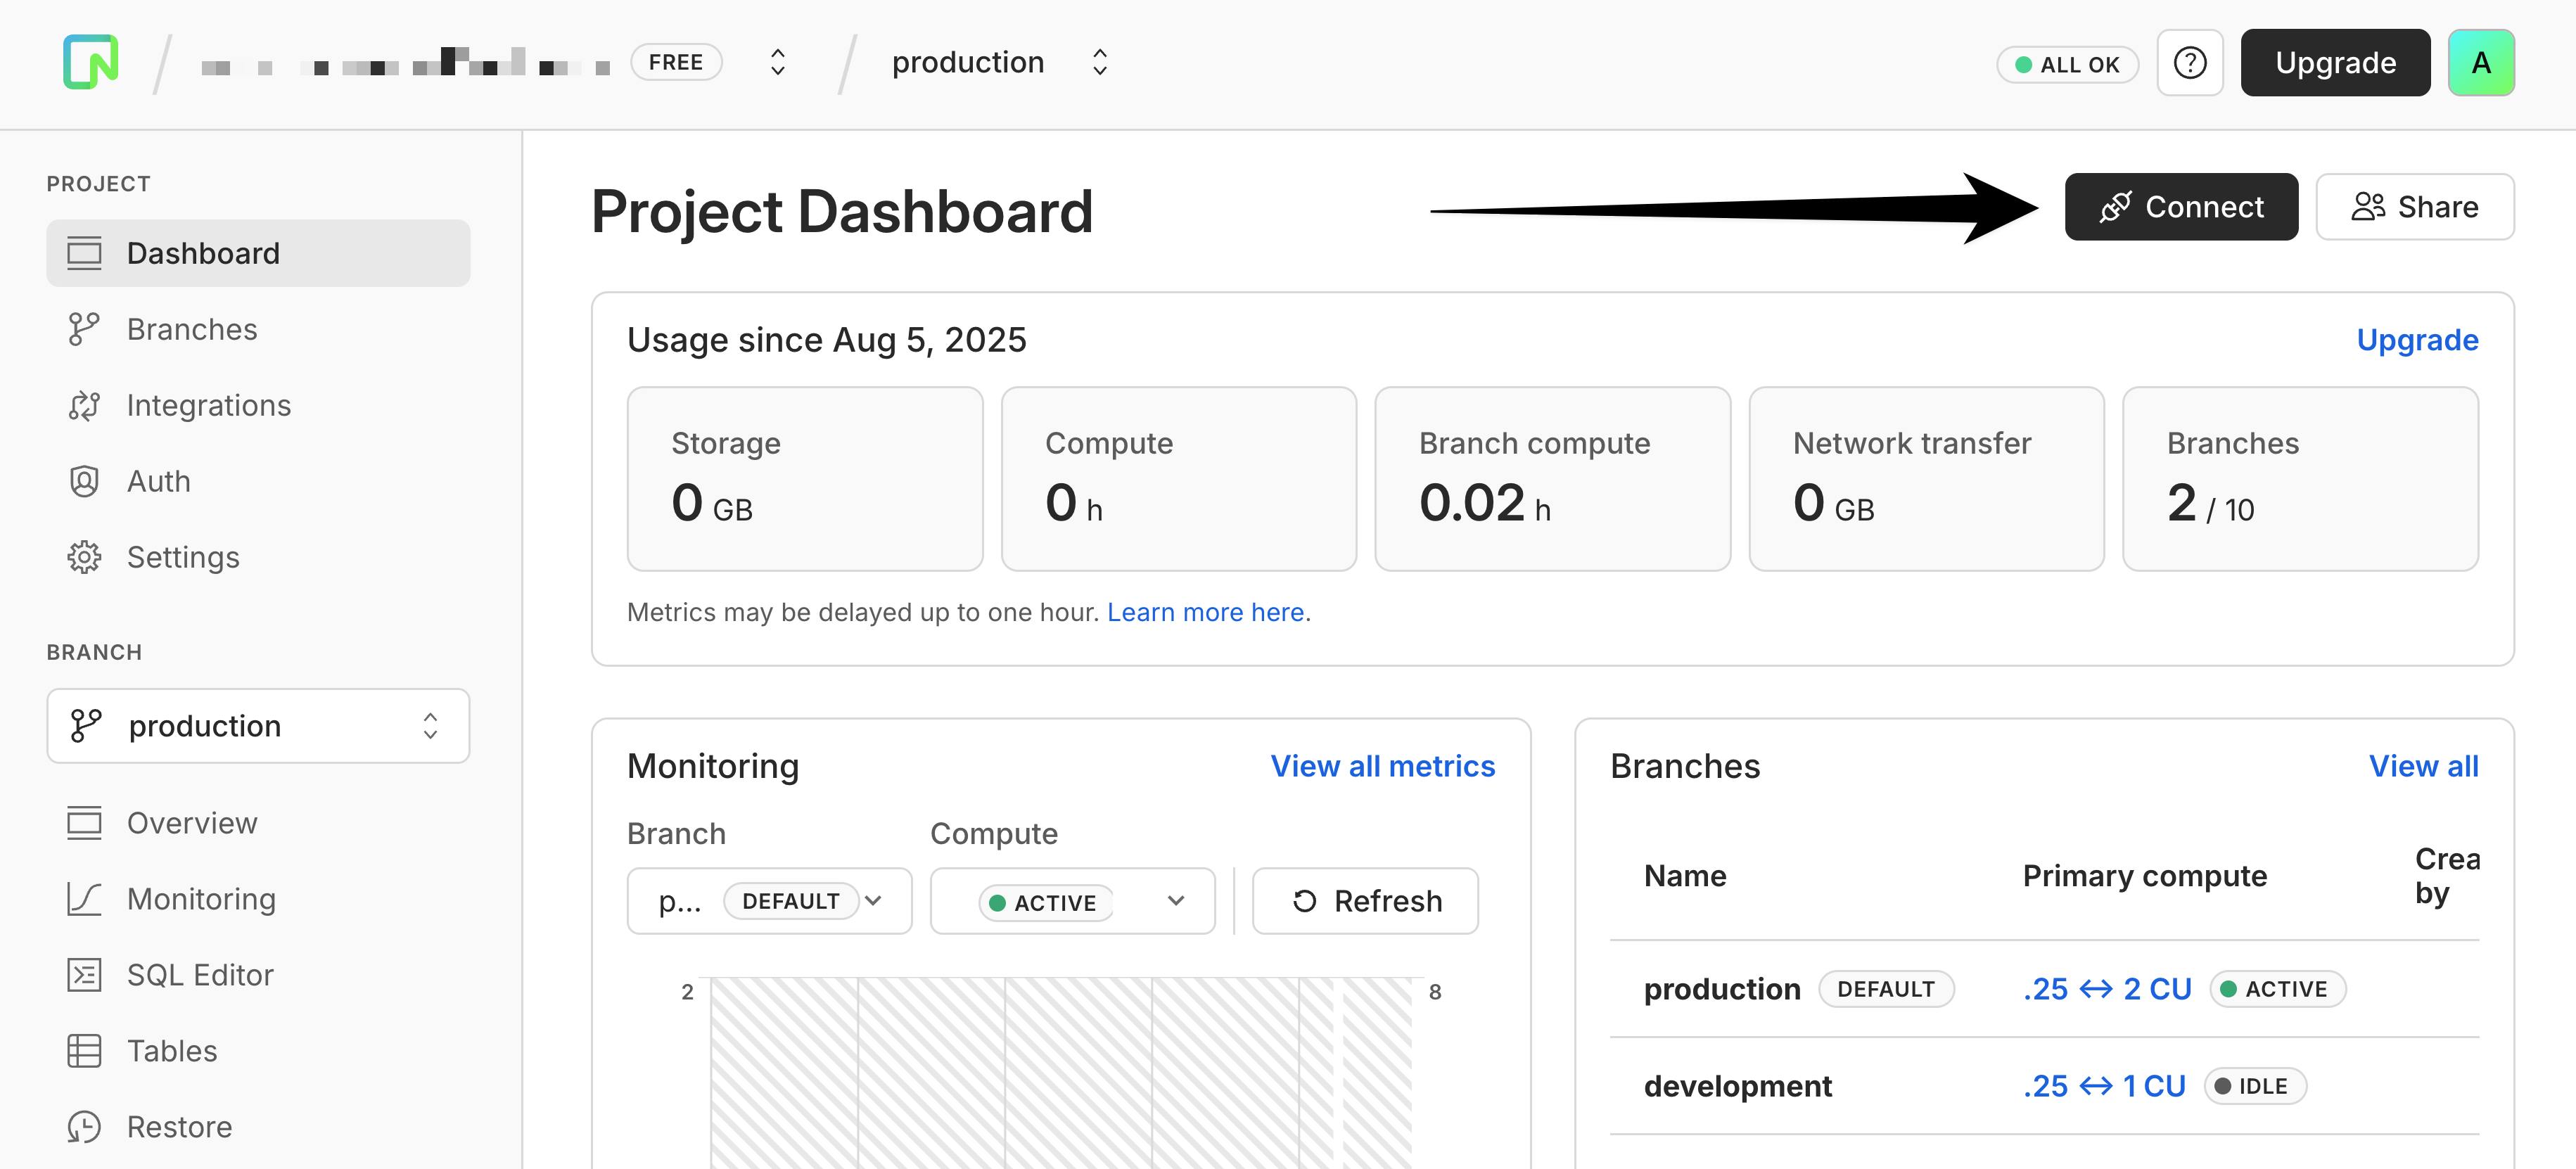Open the production branch row
This screenshot has height=1169, width=2576.
(x=2044, y=989)
